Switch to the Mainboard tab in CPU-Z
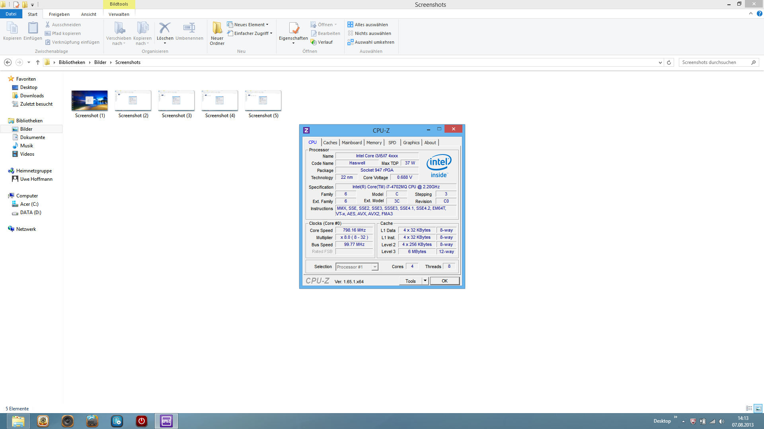This screenshot has width=764, height=429. [352, 143]
